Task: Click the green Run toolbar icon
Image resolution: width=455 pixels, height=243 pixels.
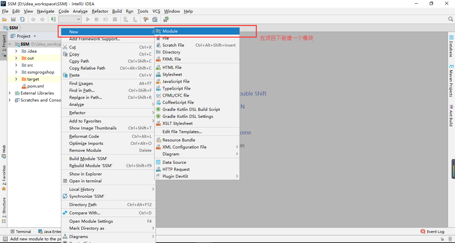Action: pyautogui.click(x=88, y=20)
